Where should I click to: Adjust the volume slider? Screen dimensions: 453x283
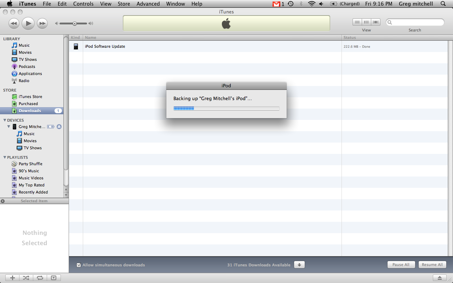(x=74, y=23)
